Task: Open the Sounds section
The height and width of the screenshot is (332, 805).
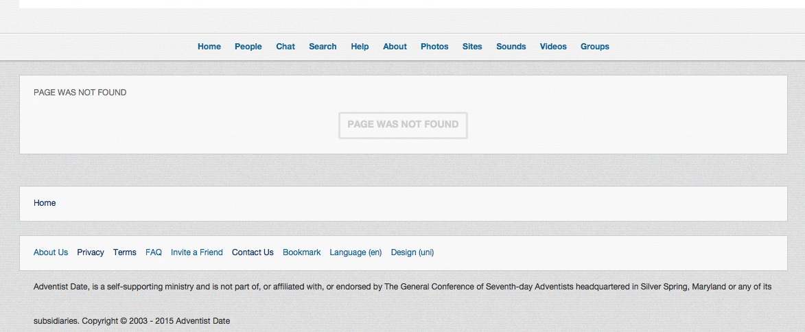Action: 511,47
